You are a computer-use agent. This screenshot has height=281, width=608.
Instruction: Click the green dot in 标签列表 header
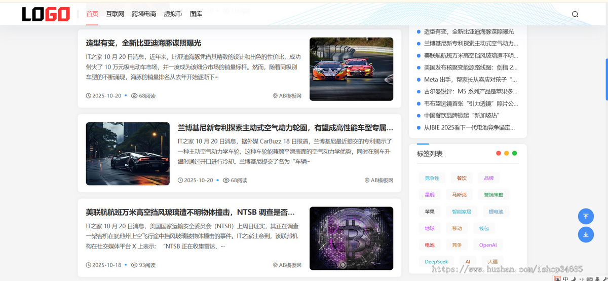(x=515, y=153)
